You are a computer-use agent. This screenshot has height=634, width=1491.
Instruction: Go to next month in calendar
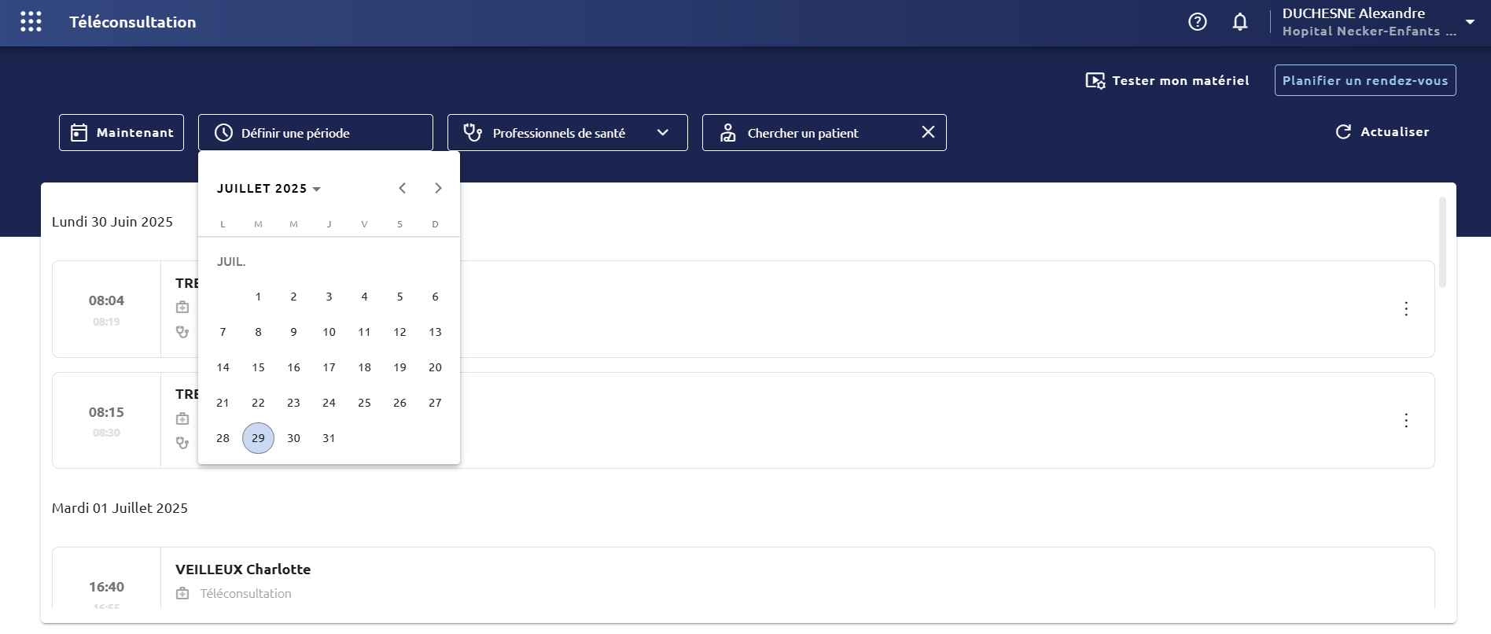pos(438,188)
